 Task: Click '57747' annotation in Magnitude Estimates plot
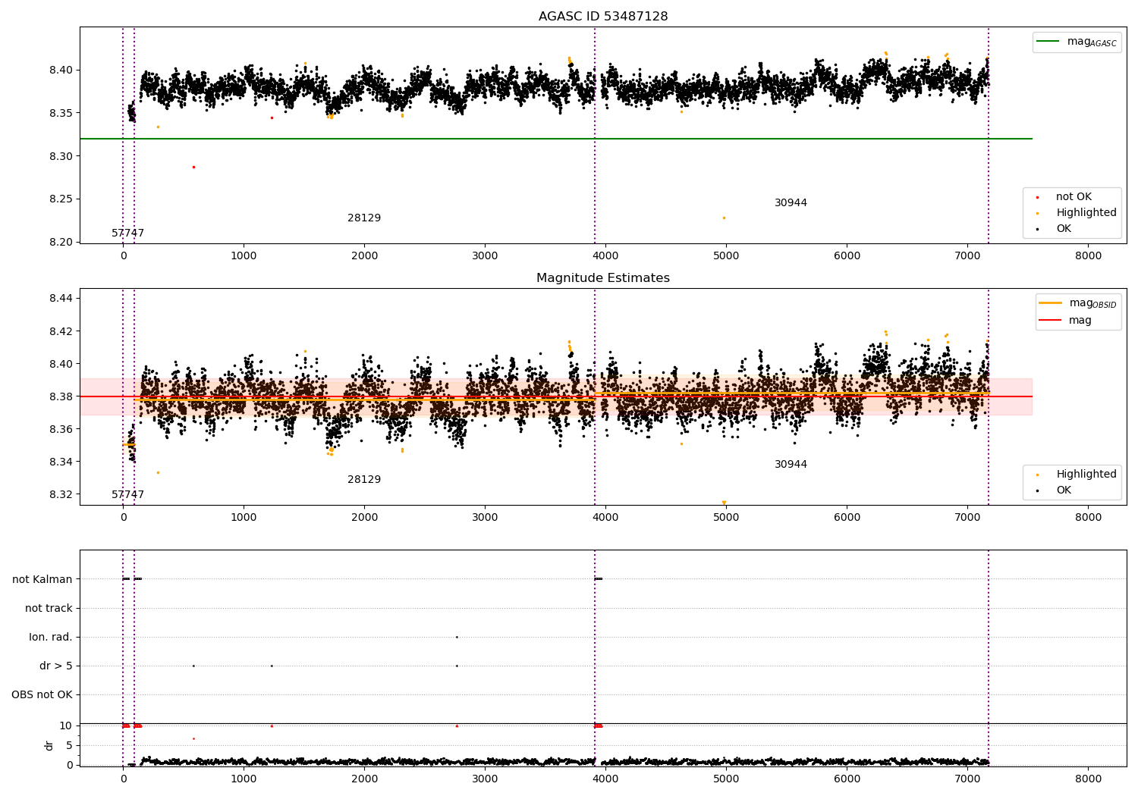127,495
